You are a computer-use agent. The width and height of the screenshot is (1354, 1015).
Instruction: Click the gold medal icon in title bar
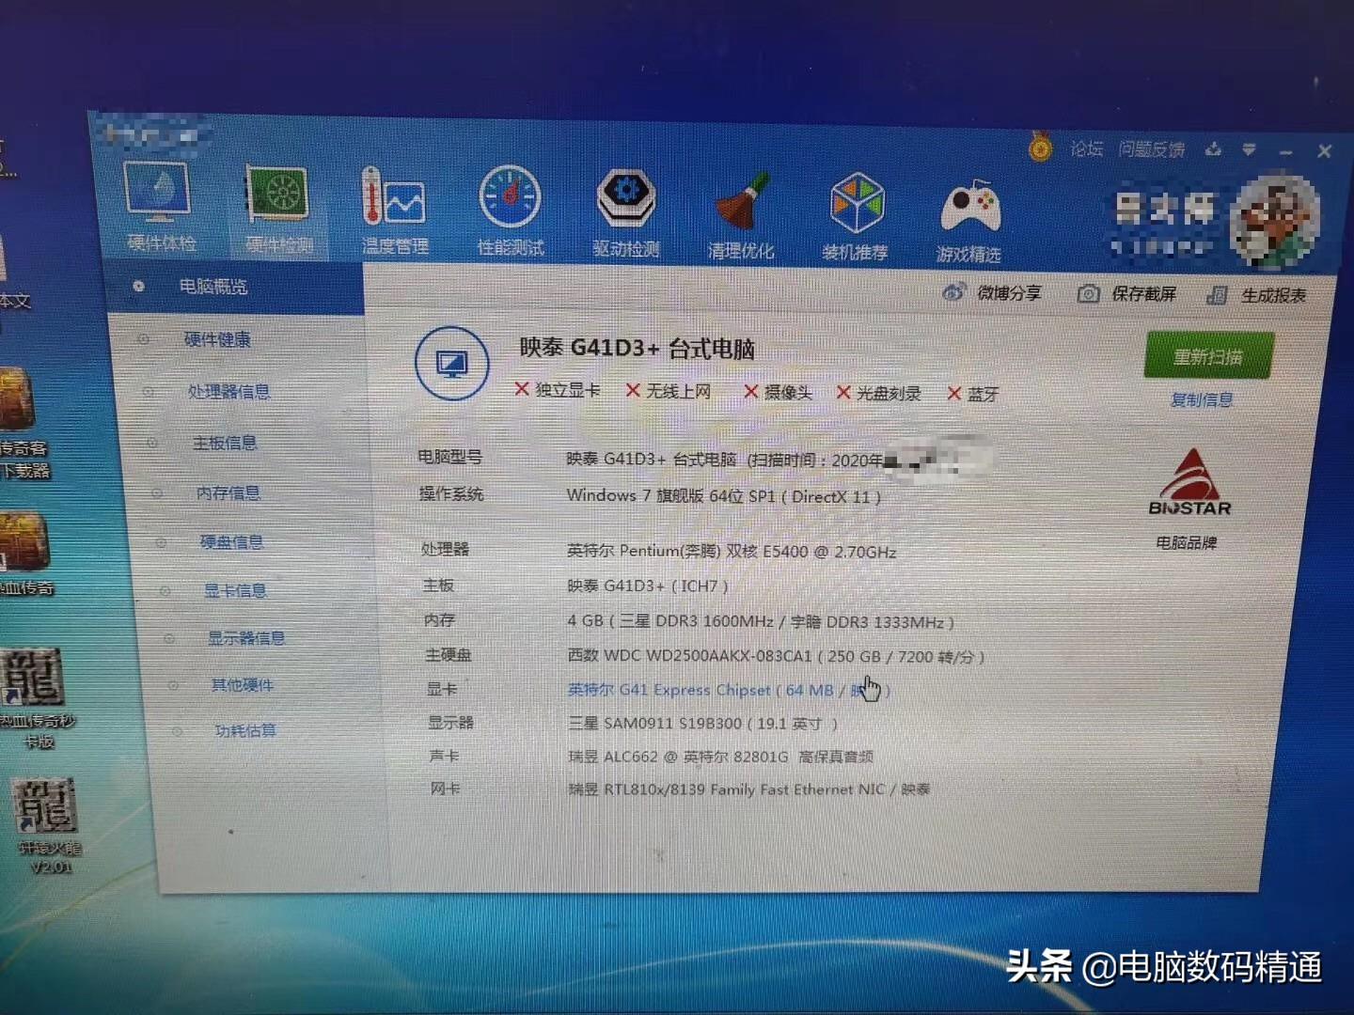(x=1040, y=147)
